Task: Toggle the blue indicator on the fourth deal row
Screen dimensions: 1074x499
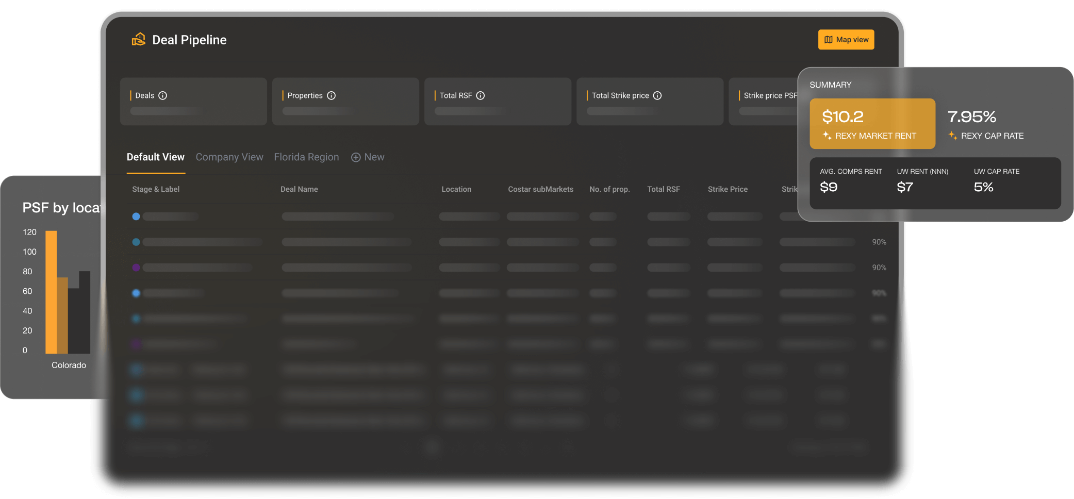Action: (x=136, y=293)
